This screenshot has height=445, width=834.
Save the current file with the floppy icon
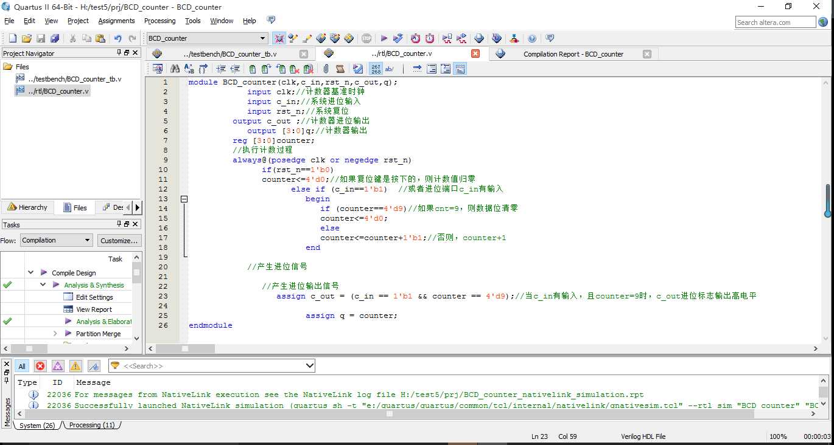[41, 38]
